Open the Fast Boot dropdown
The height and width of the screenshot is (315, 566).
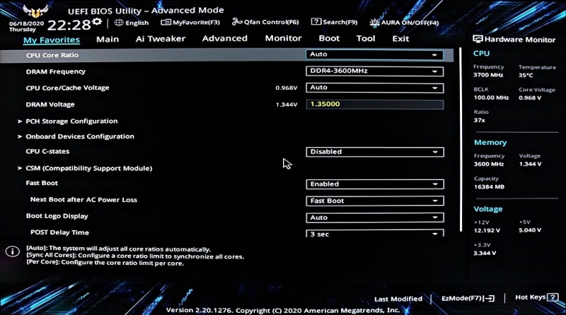coord(375,184)
